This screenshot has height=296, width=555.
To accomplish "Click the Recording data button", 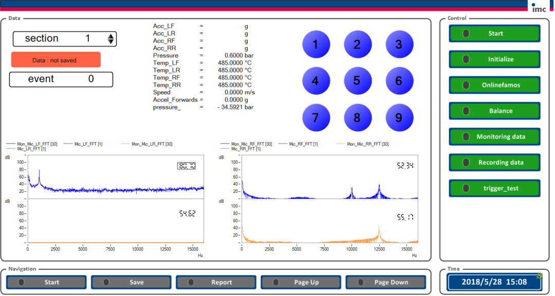I will click(x=494, y=163).
